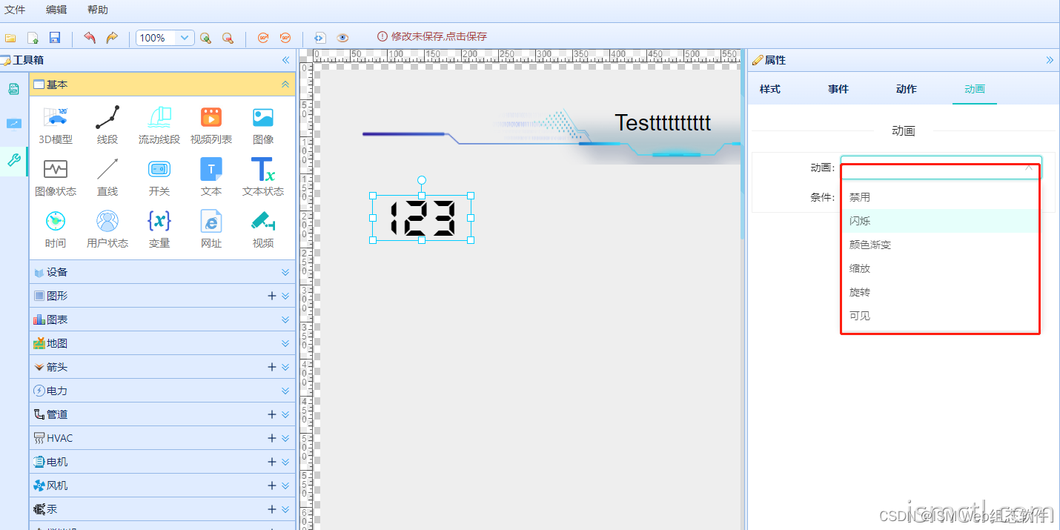Redo the last change
The image size is (1060, 530).
(x=112, y=38)
